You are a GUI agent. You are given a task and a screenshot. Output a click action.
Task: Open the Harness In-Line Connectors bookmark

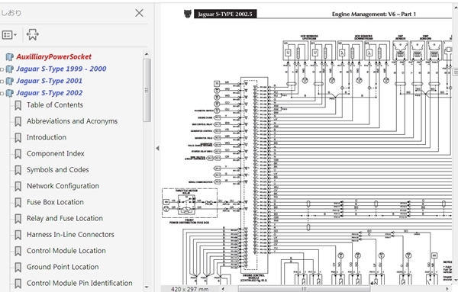(x=70, y=235)
